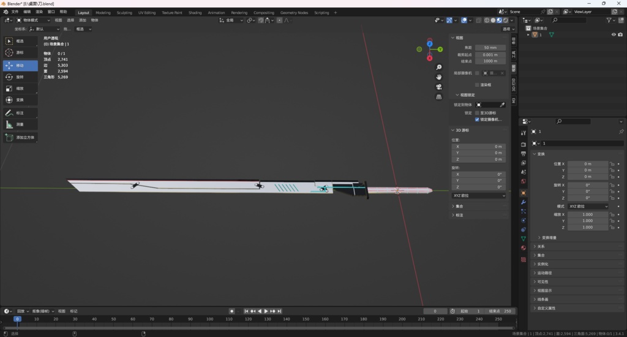Open the View Layer properties tab icon
Image resolution: width=627 pixels, height=337 pixels.
point(524,163)
